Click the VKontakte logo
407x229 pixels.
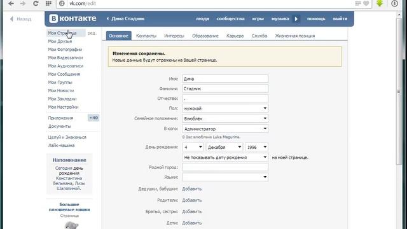click(72, 18)
